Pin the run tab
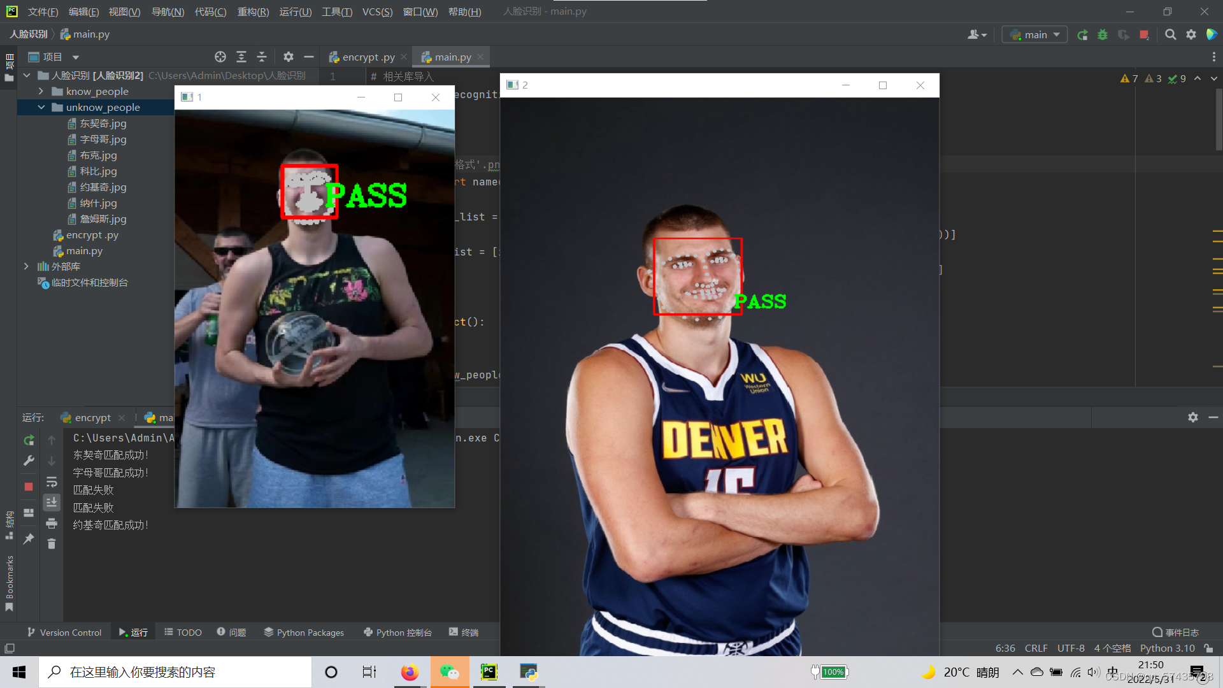This screenshot has height=688, width=1223. (29, 539)
